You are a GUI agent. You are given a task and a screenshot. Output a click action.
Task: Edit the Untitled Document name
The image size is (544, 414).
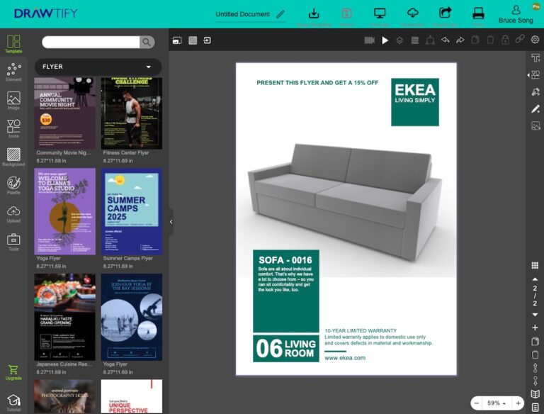point(250,14)
